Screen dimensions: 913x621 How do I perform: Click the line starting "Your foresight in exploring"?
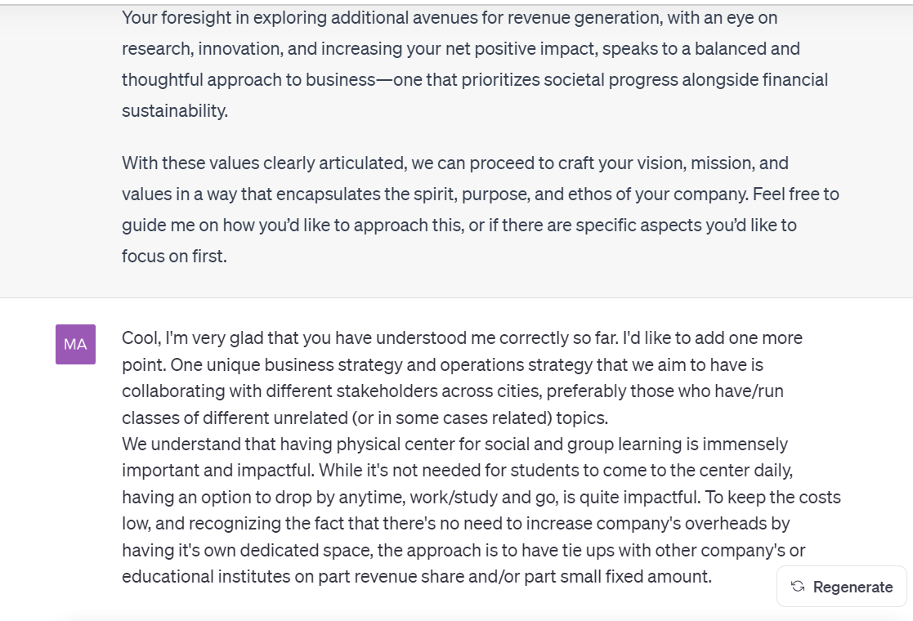click(x=449, y=17)
